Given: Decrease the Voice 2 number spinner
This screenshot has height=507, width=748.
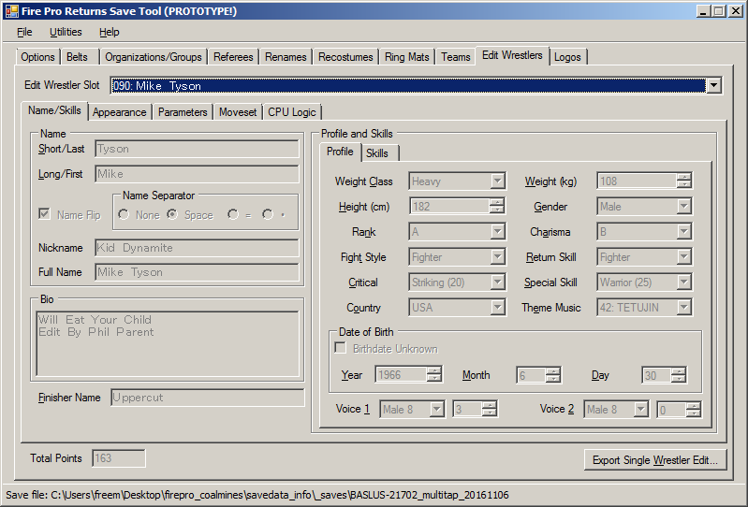Looking at the screenshot, I should coord(694,413).
